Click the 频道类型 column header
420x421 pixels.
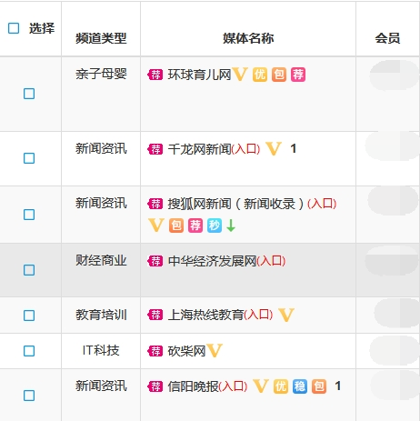[x=101, y=38]
